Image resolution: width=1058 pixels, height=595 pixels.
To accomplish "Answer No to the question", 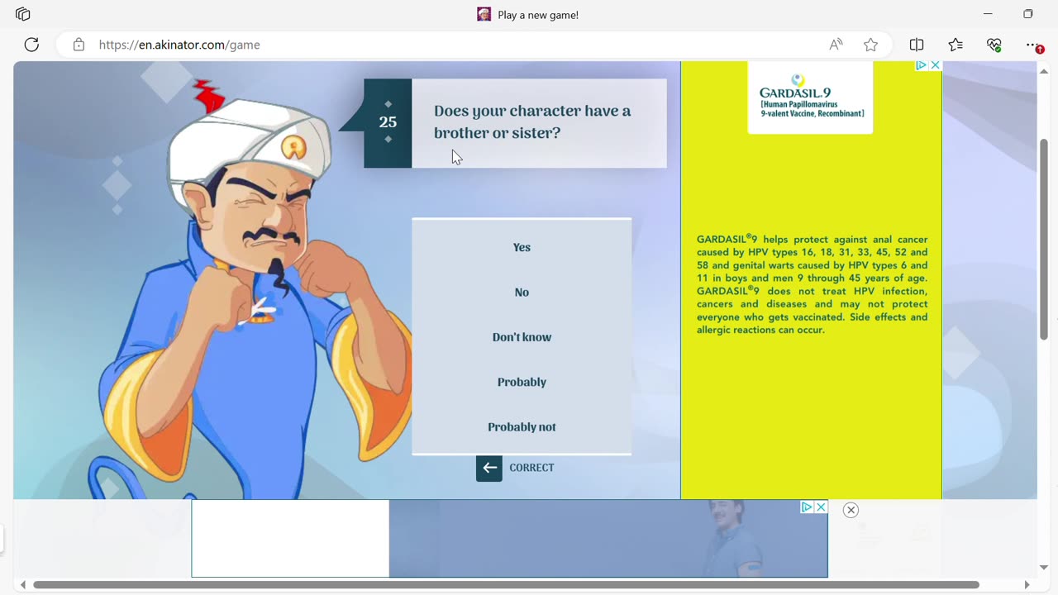I will click(522, 292).
